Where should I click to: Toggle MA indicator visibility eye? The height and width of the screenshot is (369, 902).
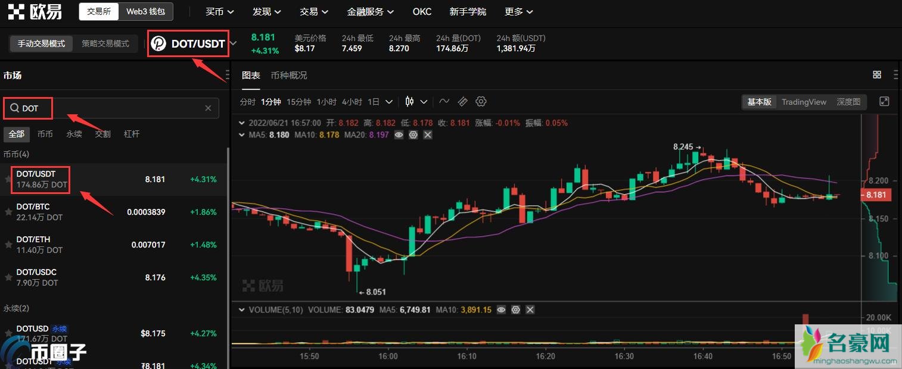click(x=399, y=135)
